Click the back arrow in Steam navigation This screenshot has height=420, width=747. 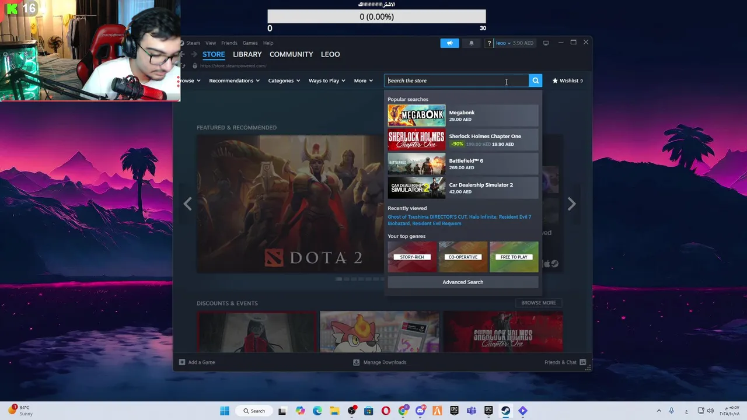182,54
